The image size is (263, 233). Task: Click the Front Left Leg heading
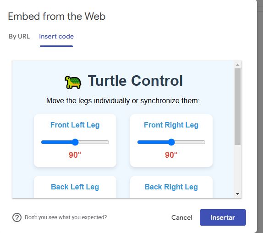75,125
